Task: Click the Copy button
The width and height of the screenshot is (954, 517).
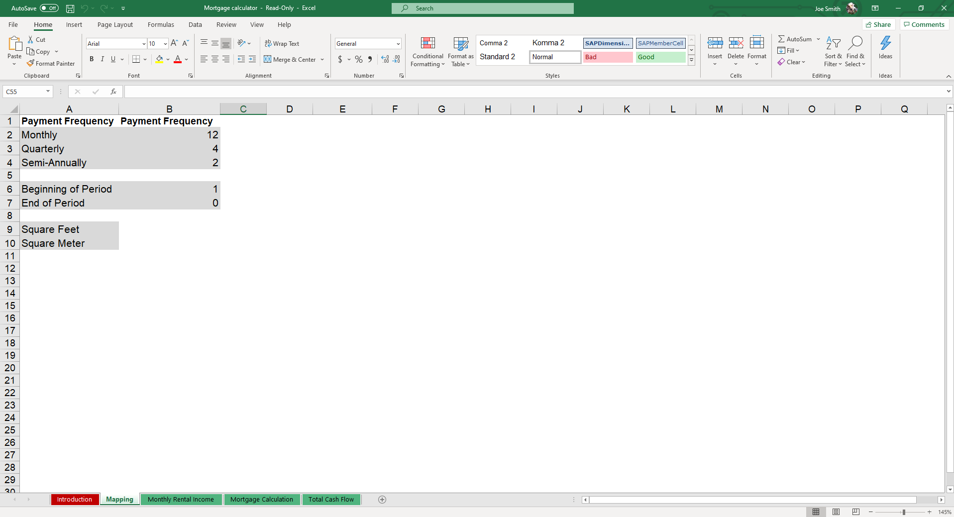Action: 39,52
